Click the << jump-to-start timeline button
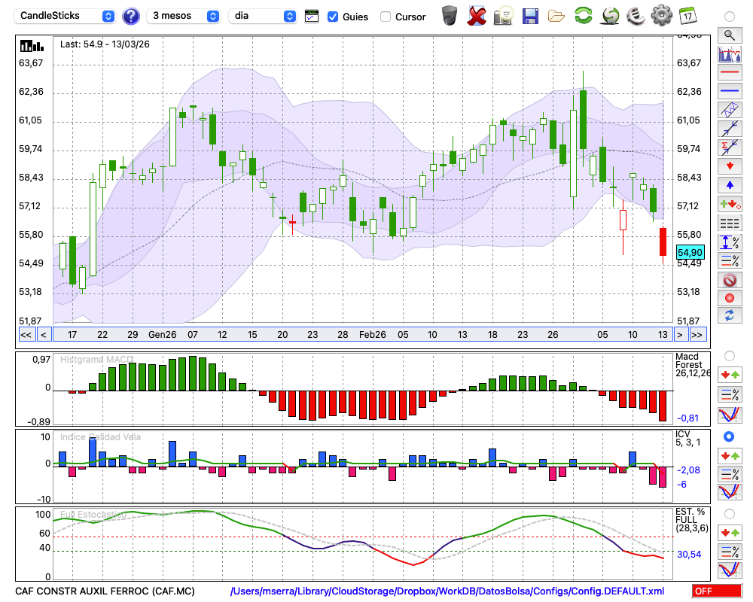The height and width of the screenshot is (602, 753). pos(26,335)
